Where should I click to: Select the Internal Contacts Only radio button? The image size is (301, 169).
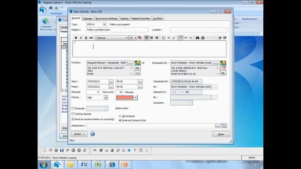(120, 120)
